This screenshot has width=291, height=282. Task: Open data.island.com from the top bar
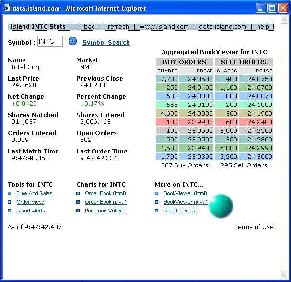click(223, 27)
